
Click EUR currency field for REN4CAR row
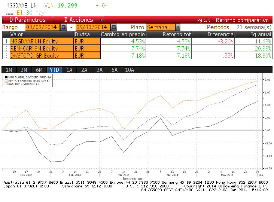click(87, 48)
